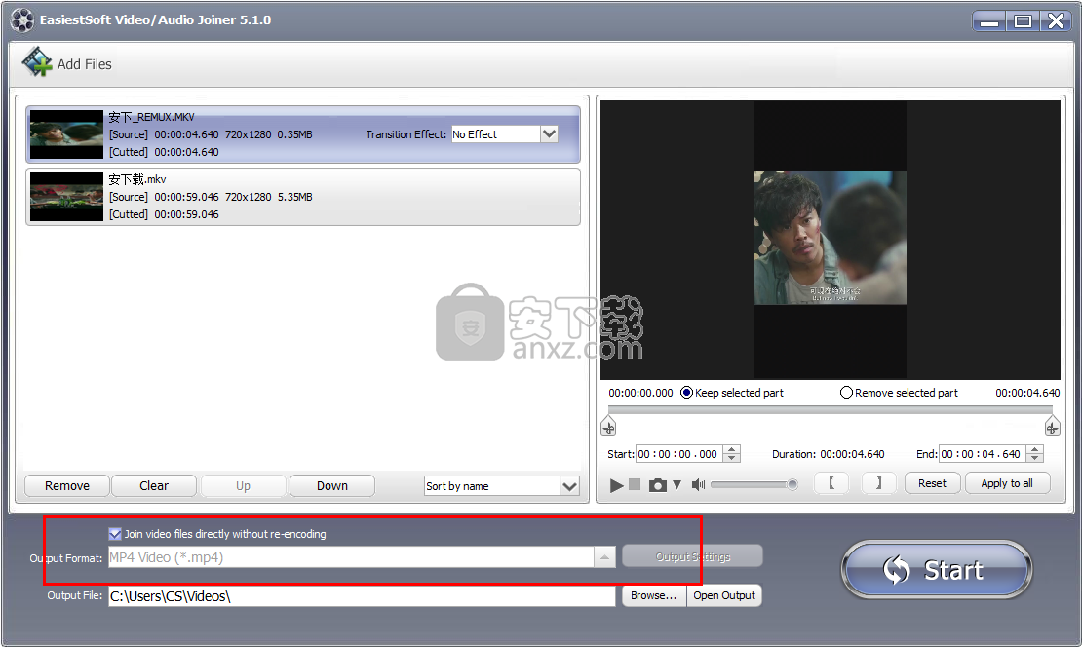Click the Output Settings button

[693, 556]
